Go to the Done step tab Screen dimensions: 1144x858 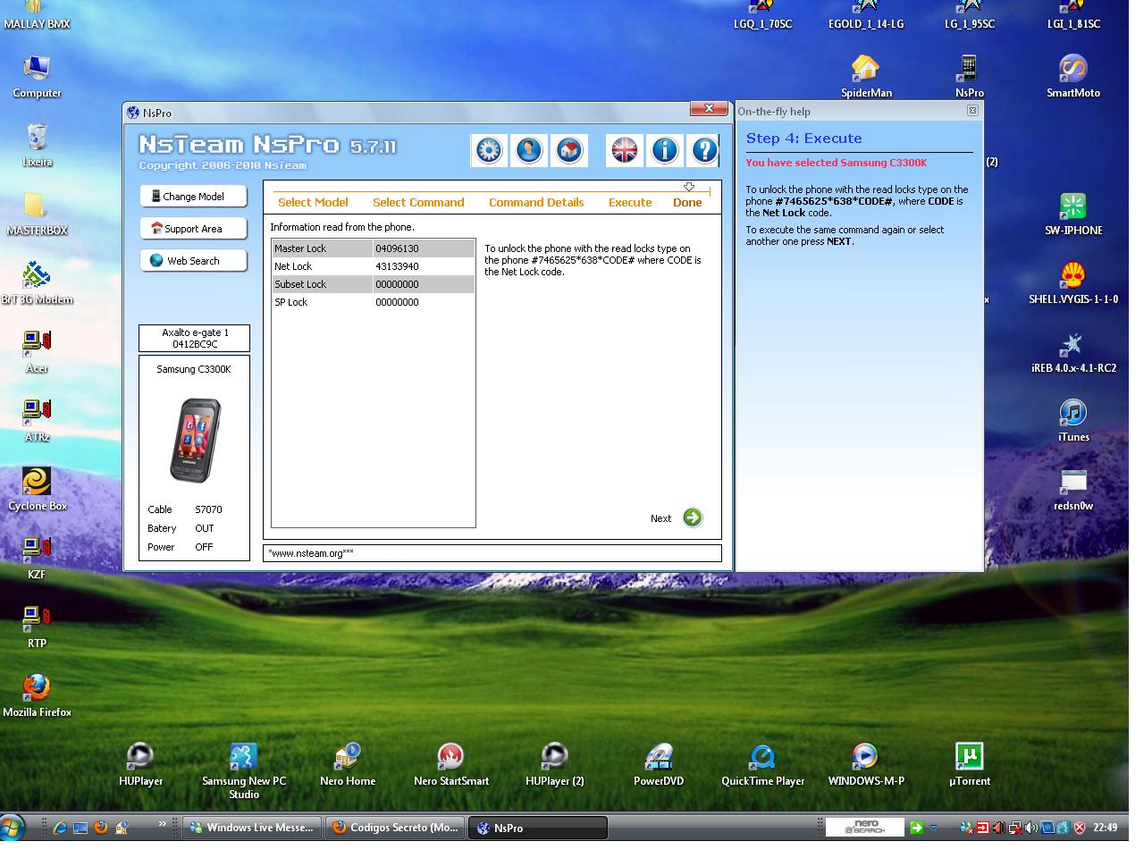tap(687, 203)
